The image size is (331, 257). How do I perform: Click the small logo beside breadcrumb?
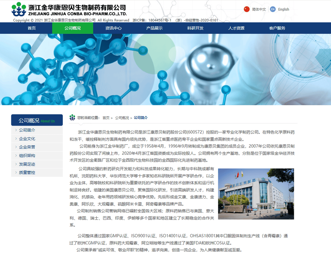pyautogui.click(x=72, y=118)
